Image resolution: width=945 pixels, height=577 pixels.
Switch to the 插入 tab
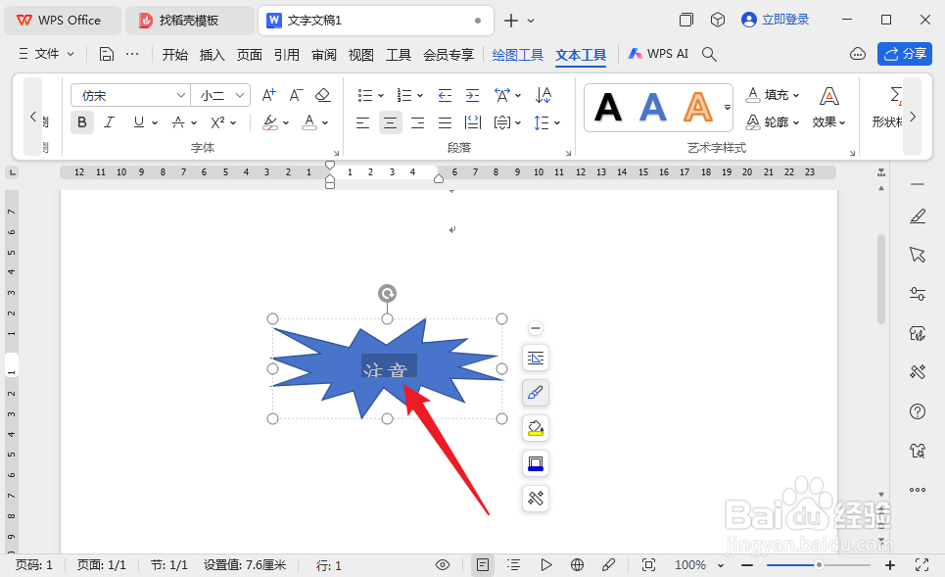pyautogui.click(x=213, y=55)
